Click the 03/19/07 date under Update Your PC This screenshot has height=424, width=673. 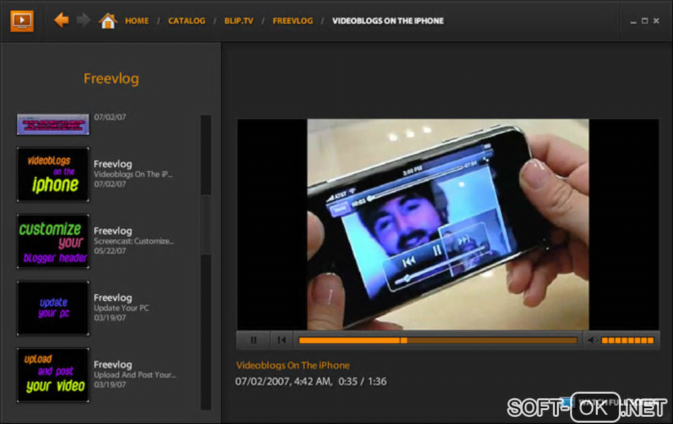110,318
